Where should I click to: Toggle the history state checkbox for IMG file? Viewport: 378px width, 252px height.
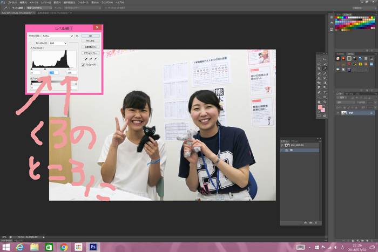[282, 145]
